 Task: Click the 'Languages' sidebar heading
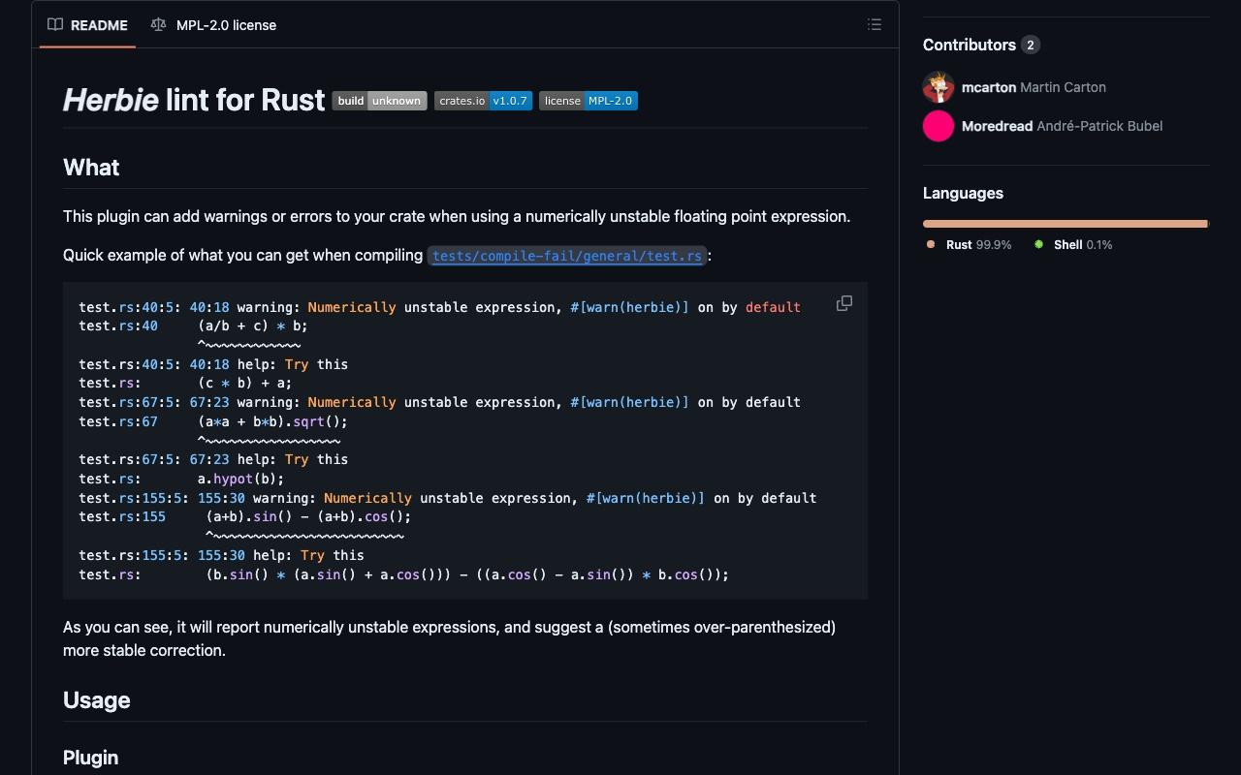[963, 193]
